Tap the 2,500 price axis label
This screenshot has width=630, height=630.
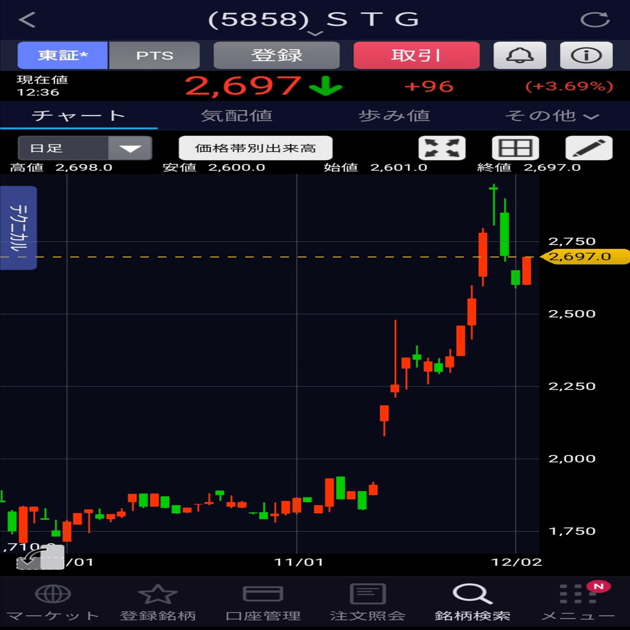tap(572, 313)
